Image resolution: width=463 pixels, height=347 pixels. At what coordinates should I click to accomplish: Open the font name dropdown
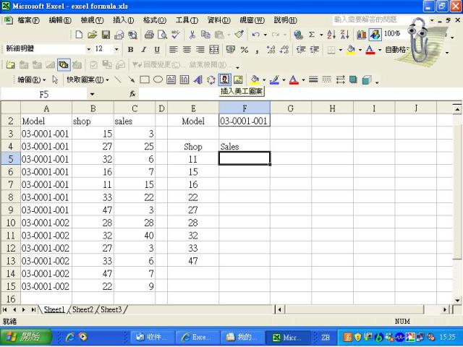click(88, 50)
